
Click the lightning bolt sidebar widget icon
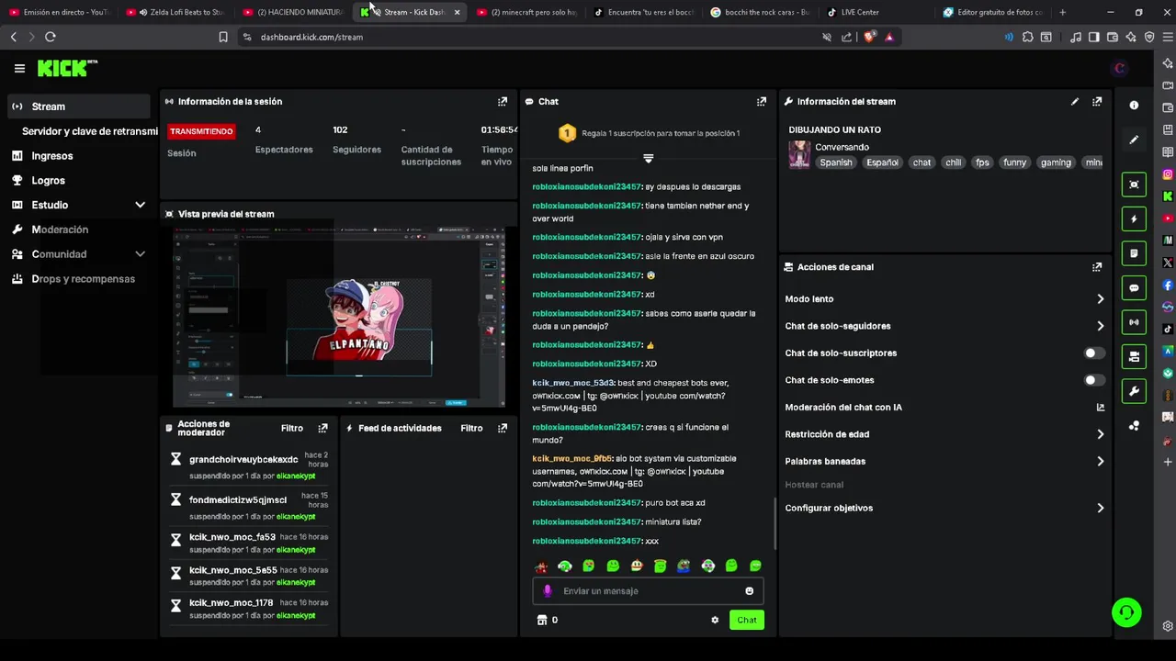[x=1134, y=219]
